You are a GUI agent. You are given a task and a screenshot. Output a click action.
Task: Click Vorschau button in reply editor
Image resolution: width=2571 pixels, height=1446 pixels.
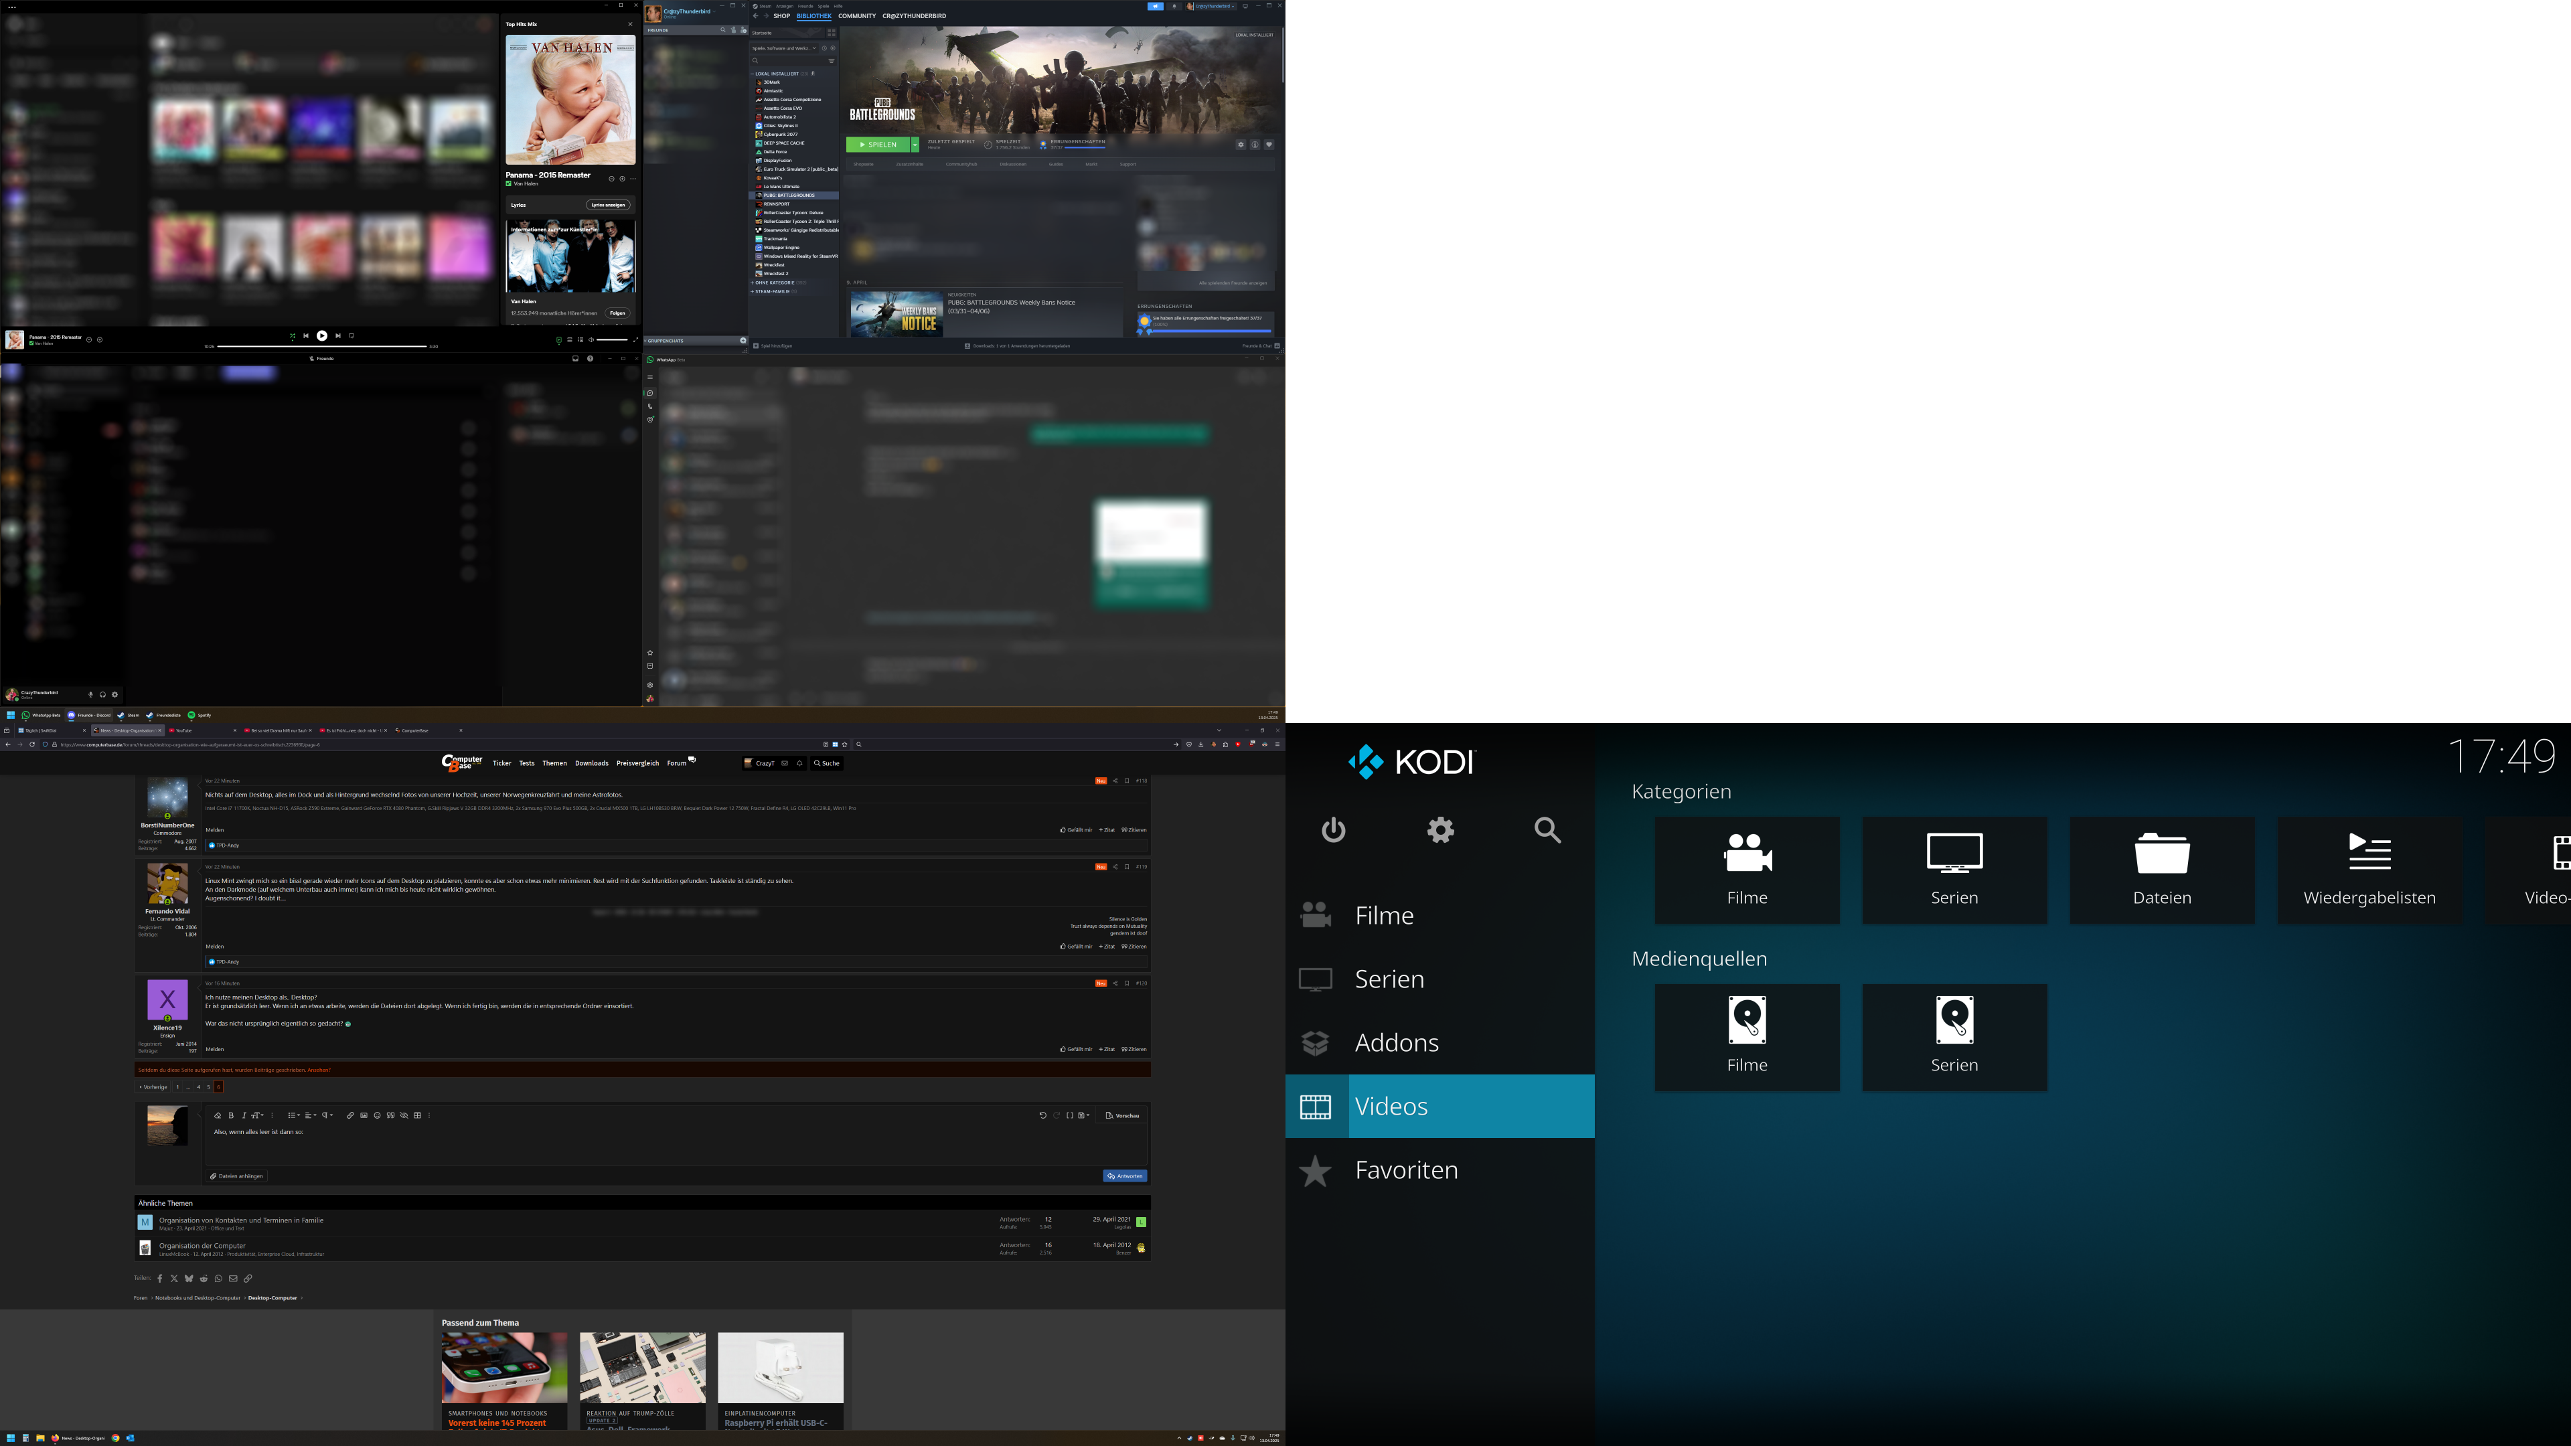[1123, 1116]
